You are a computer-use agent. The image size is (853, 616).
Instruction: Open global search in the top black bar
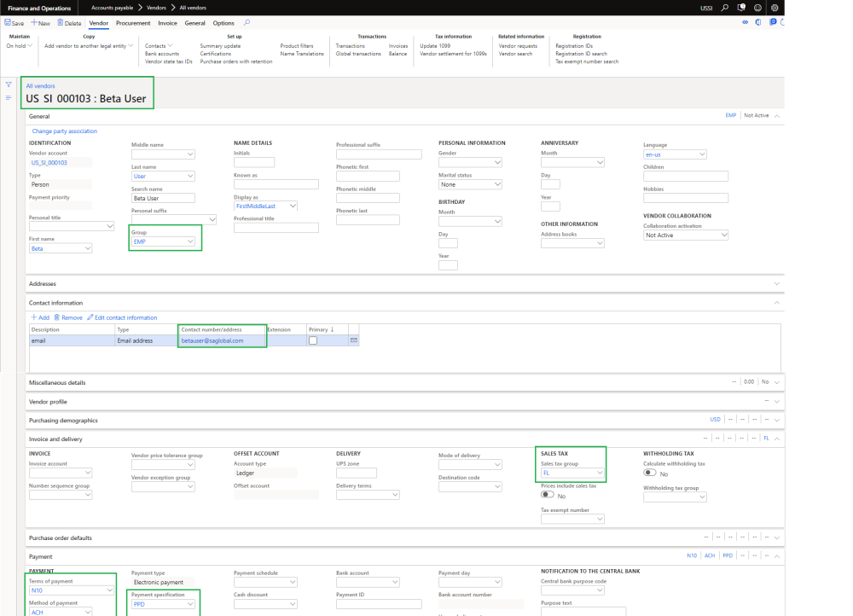pyautogui.click(x=724, y=8)
